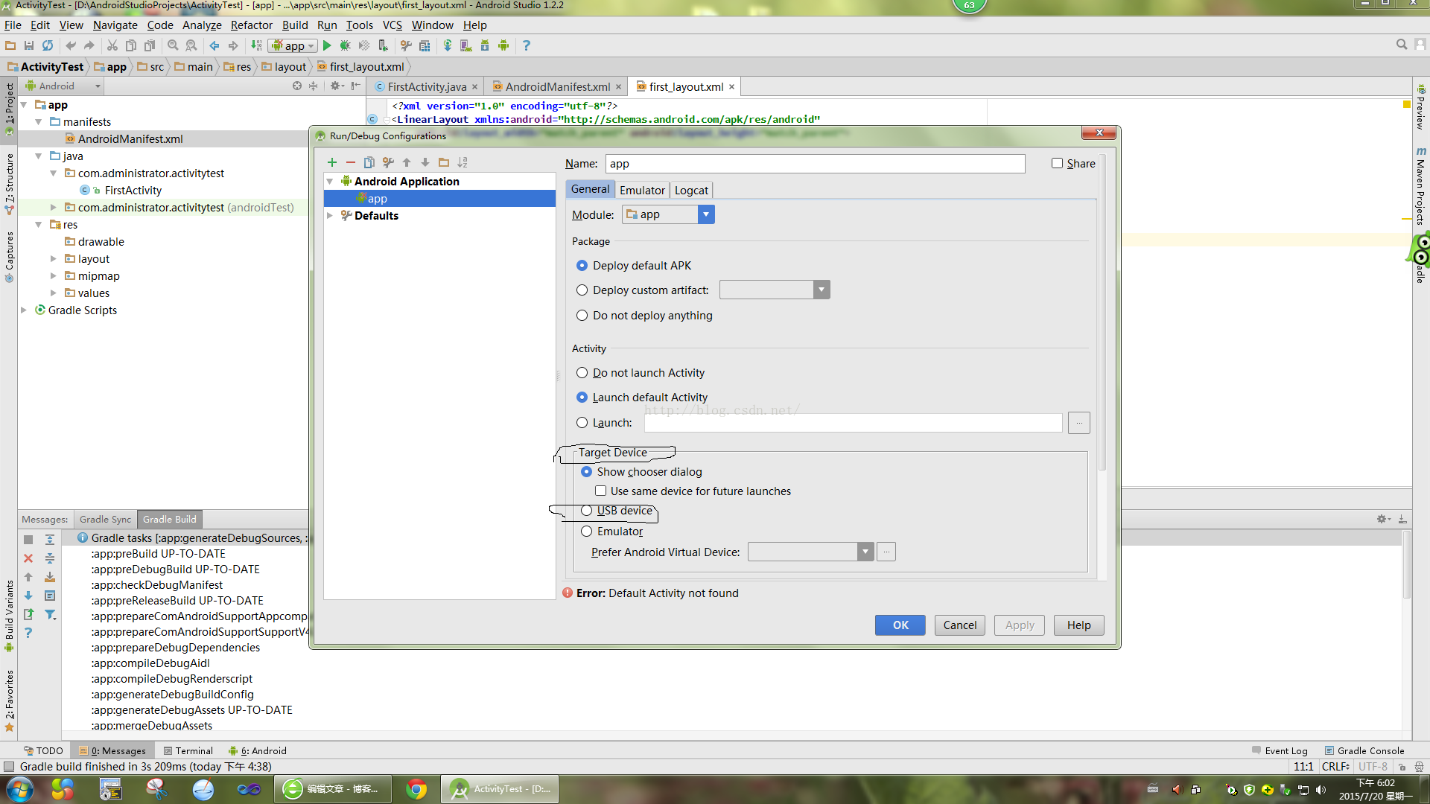Image resolution: width=1430 pixels, height=804 pixels.
Task: Stop the Gradle build in Messages panel
Action: [x=28, y=539]
